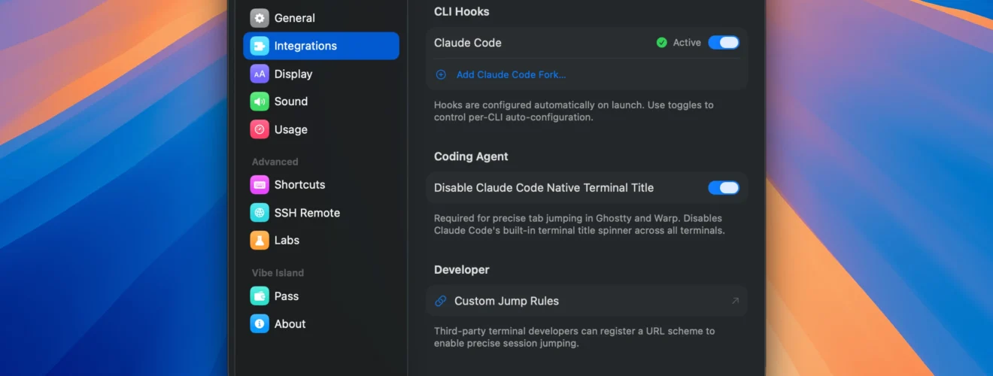Toggle the Claude Code hook switch
Viewport: 993px width, 376px height.
[x=724, y=43]
